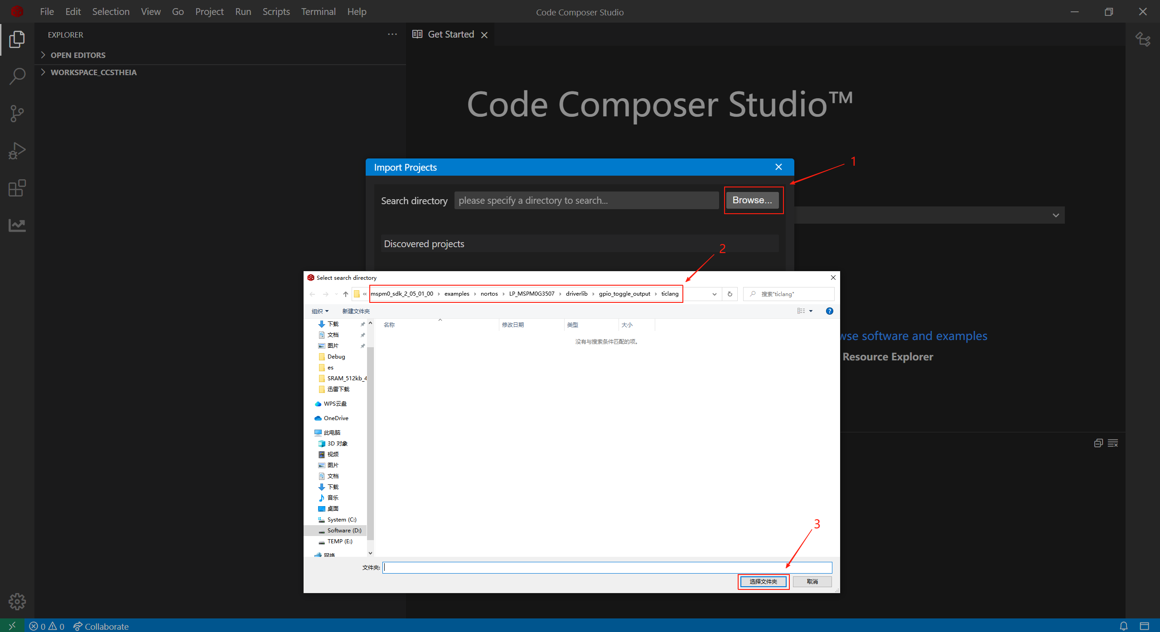Open the Source Control view
This screenshot has width=1160, height=632.
coord(17,113)
